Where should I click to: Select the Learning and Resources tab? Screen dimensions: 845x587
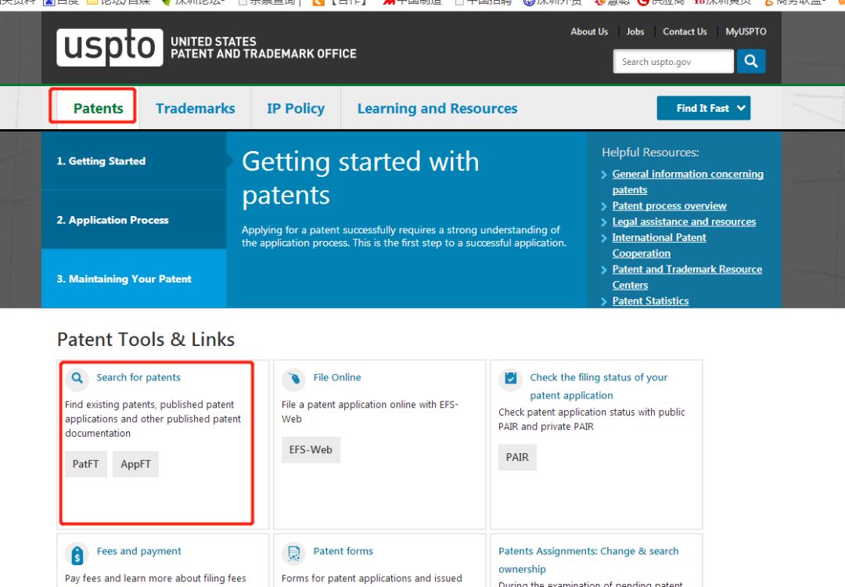coord(437,108)
